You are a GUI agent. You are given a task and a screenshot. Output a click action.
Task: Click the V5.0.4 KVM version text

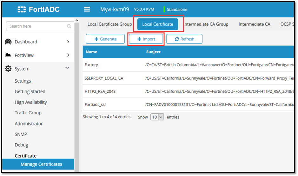(144, 9)
